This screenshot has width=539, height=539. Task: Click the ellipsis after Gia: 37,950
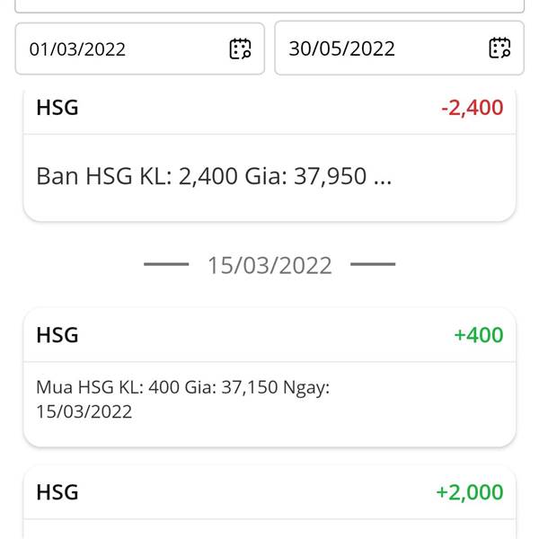point(383,176)
